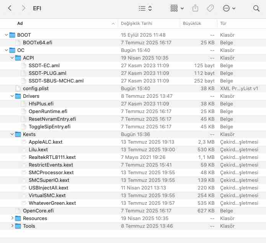This screenshot has height=243, width=266.
Task: Collapse the ACPI folder disclosure triangle
Action: click(x=12, y=58)
